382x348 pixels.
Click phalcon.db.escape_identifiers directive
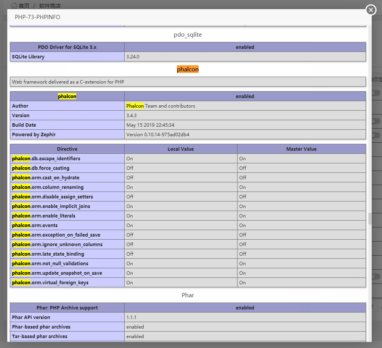(46, 158)
